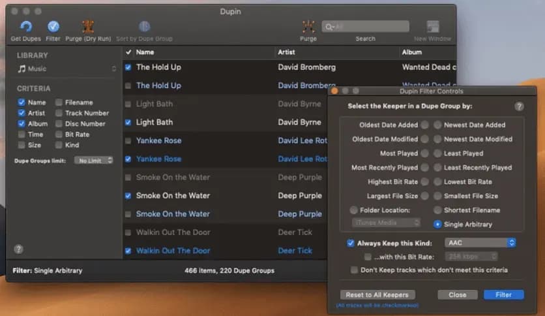Screen dimensions: 545x316
Task: Click the 466 items, 220 Dupe Groups status text
Action: tap(229, 270)
